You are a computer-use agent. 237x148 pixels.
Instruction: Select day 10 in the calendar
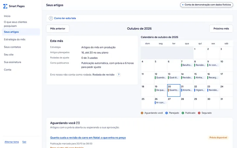pos(226,65)
